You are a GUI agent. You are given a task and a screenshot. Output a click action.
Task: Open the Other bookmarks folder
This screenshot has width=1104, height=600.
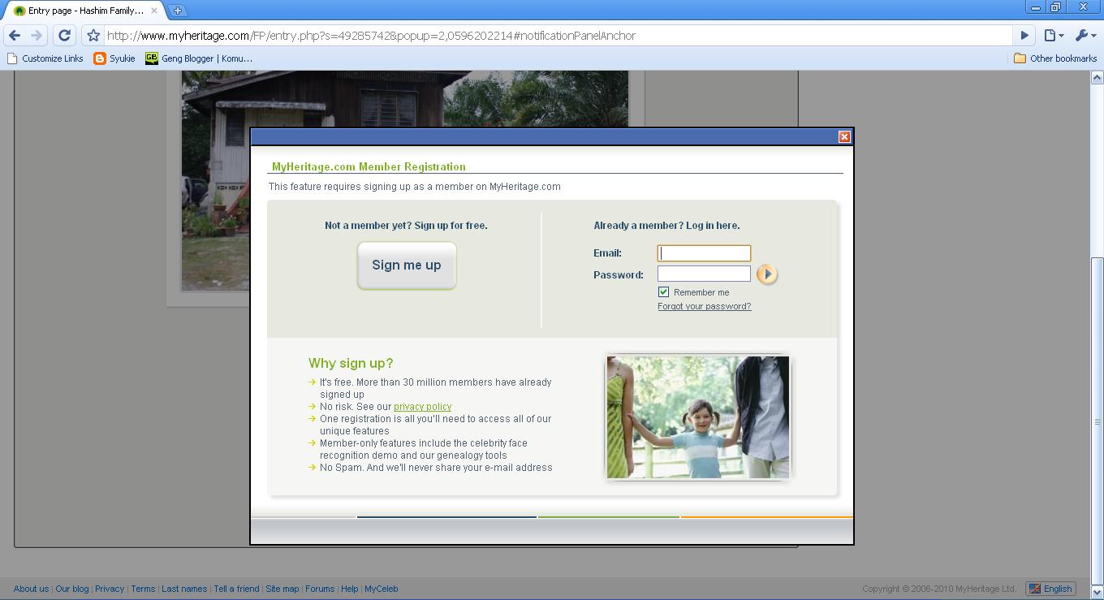(x=1055, y=58)
